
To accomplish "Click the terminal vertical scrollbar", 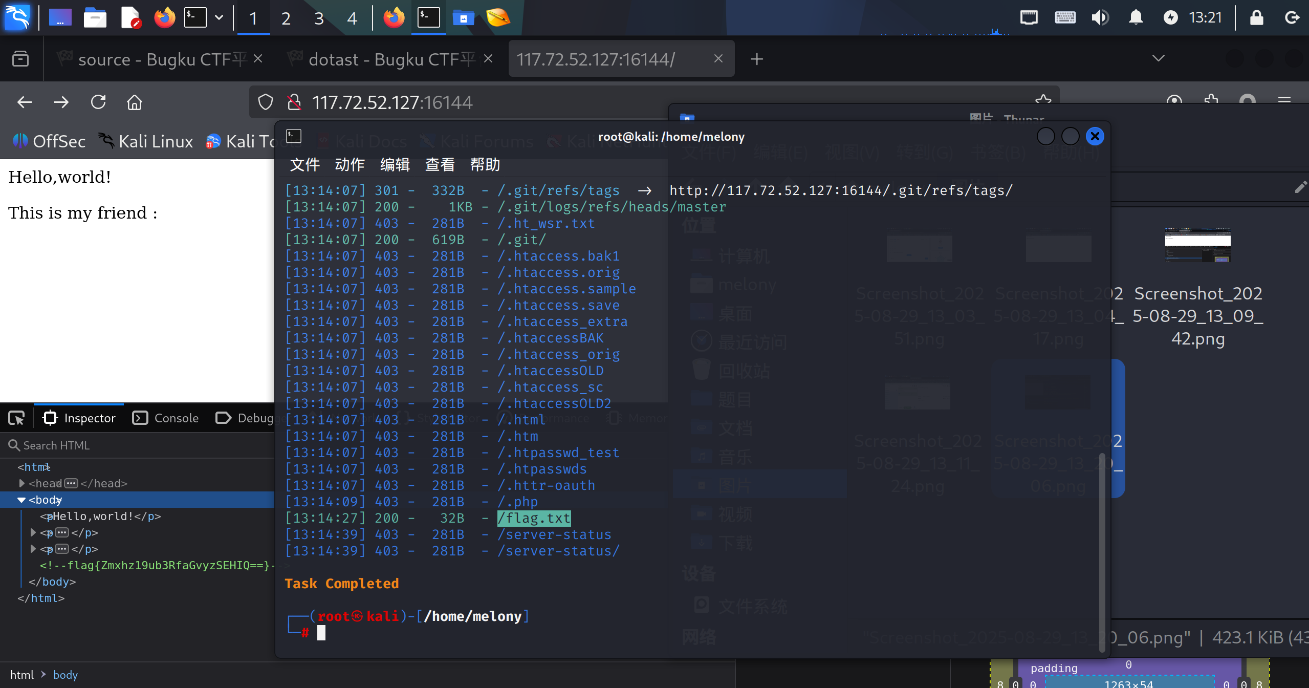I will coord(1102,552).
